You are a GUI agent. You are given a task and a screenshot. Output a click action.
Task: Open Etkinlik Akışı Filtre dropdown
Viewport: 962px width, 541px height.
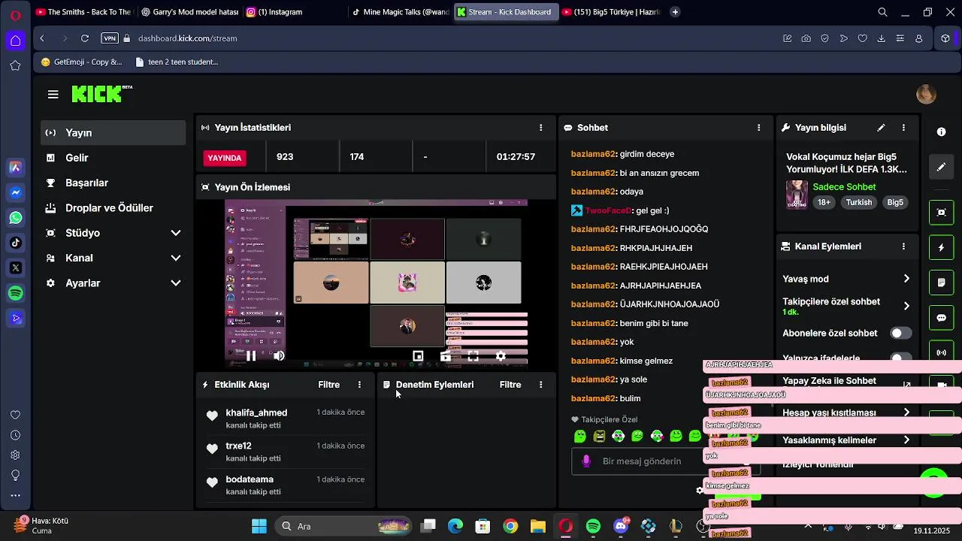328,385
